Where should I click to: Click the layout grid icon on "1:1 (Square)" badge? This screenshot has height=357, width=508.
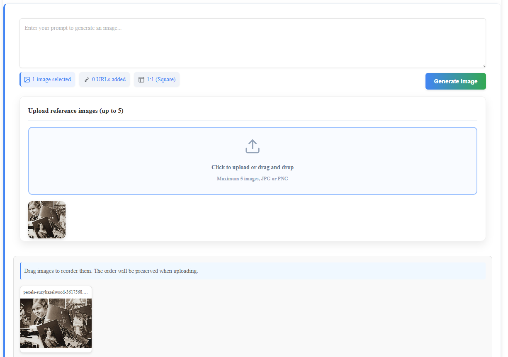tap(141, 79)
